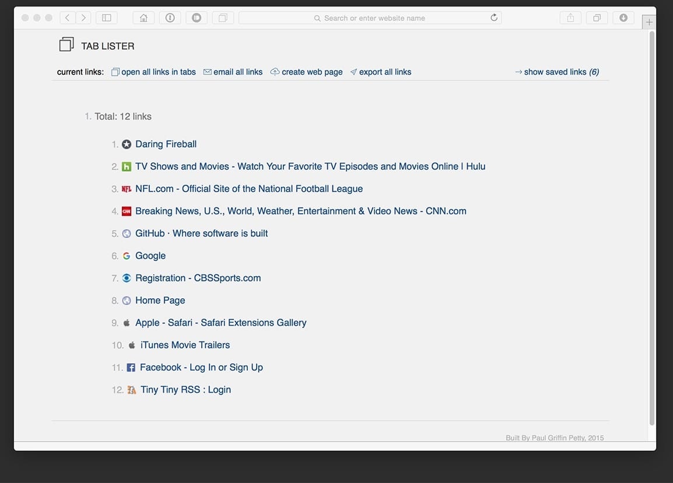Open the home page toolbar icon
The width and height of the screenshot is (673, 483).
143,17
